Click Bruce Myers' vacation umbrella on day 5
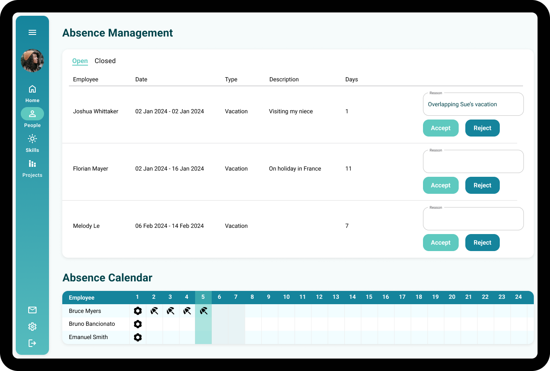 (x=203, y=311)
